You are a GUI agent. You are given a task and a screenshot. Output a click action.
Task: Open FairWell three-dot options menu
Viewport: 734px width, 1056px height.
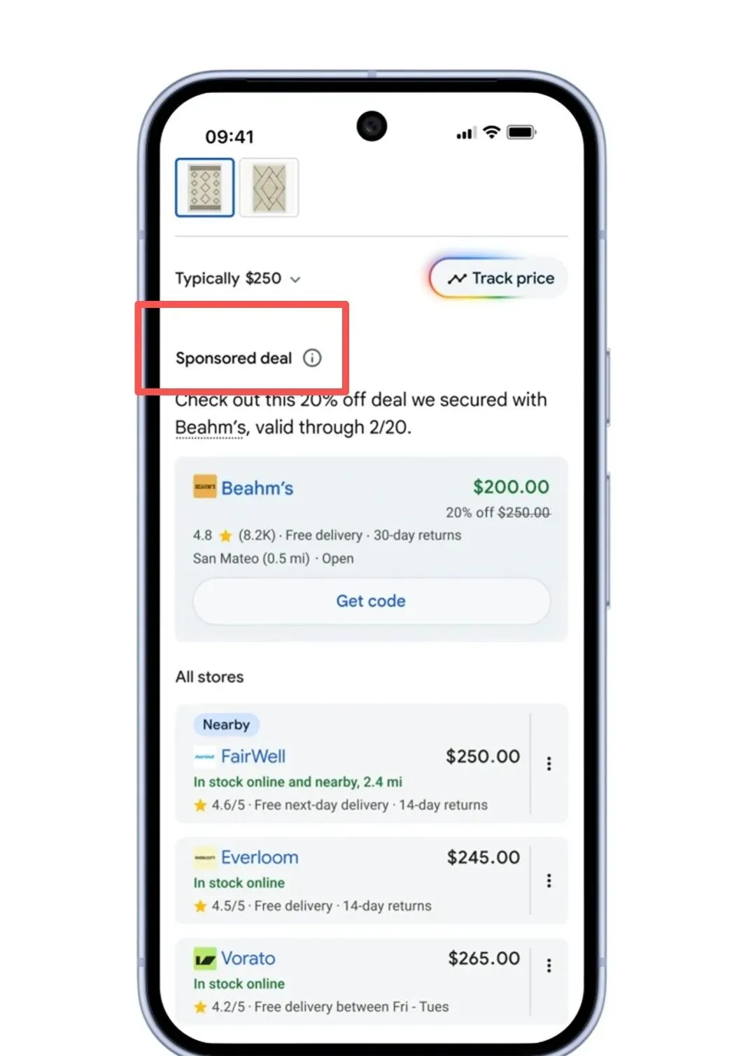pyautogui.click(x=549, y=763)
